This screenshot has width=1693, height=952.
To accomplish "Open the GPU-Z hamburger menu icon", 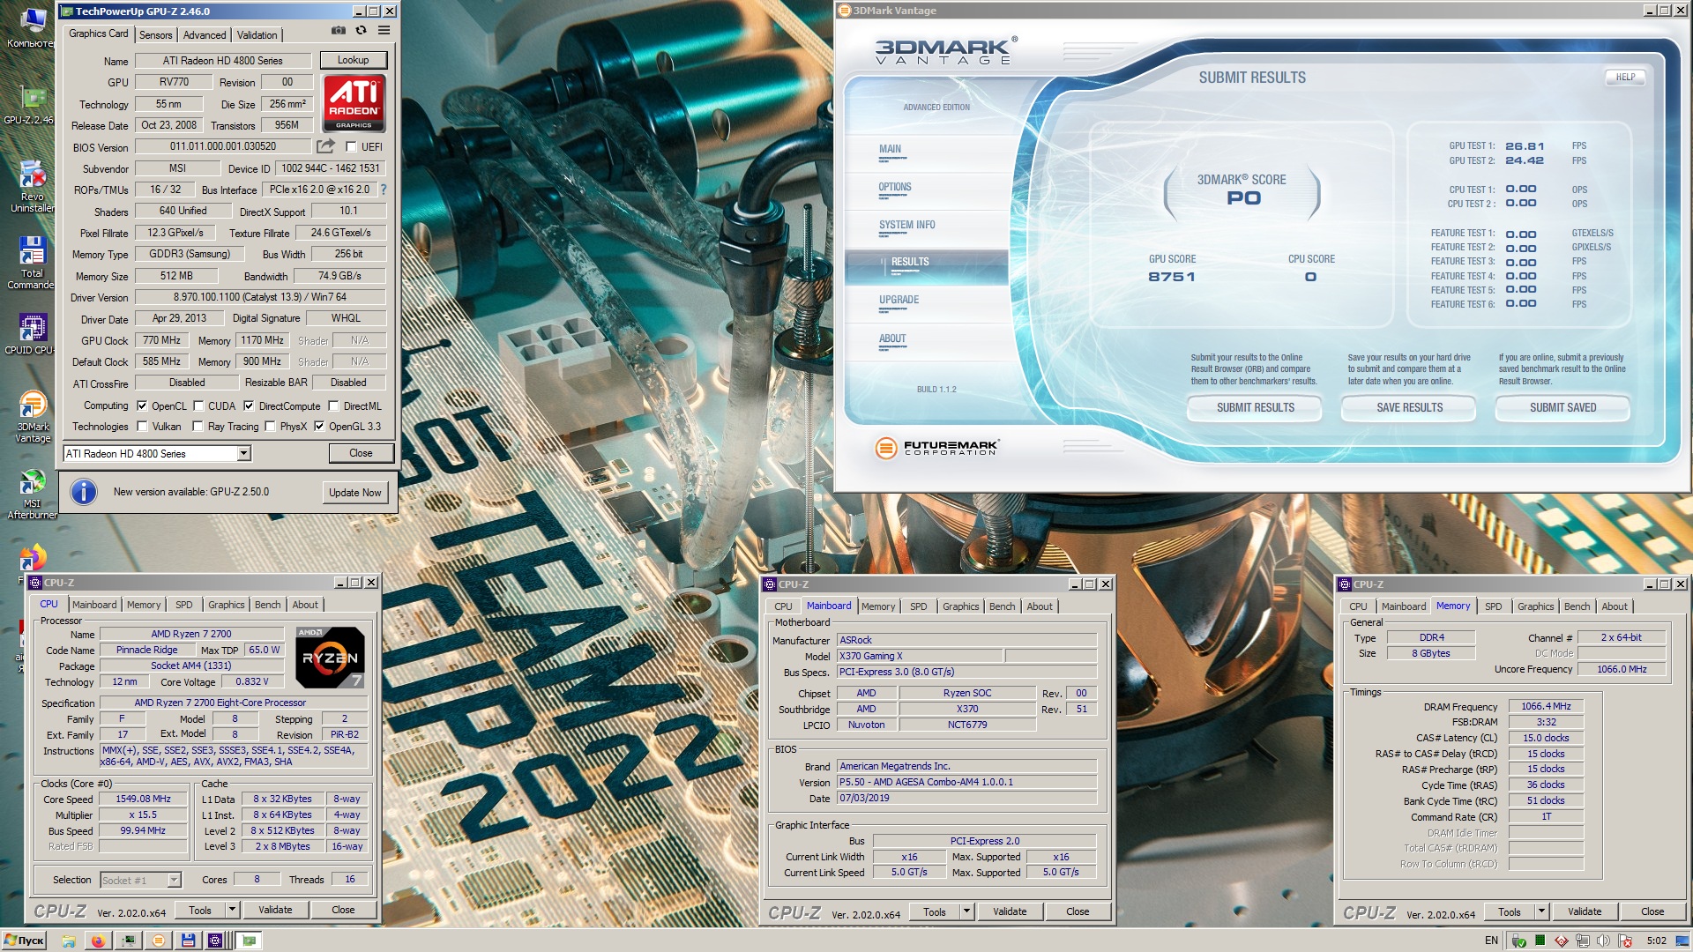I will click(384, 30).
